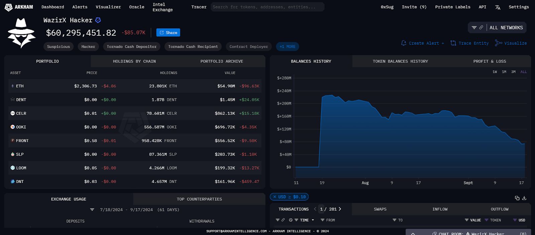
Task: Click the clock icon beside the TIME column
Action: coord(291,220)
